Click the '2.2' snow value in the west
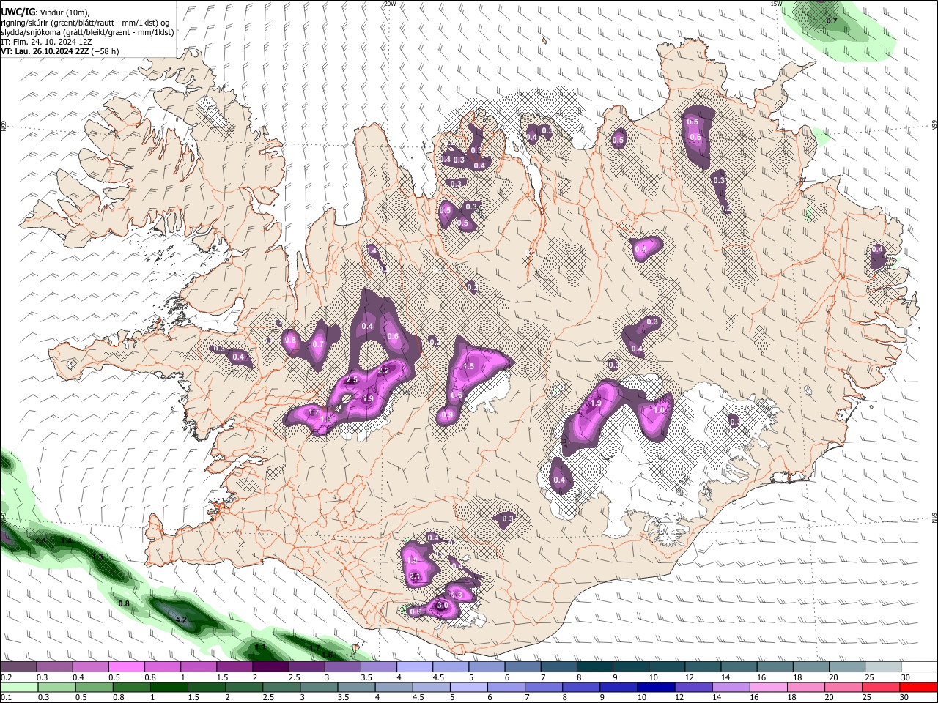The image size is (938, 703). 383,371
